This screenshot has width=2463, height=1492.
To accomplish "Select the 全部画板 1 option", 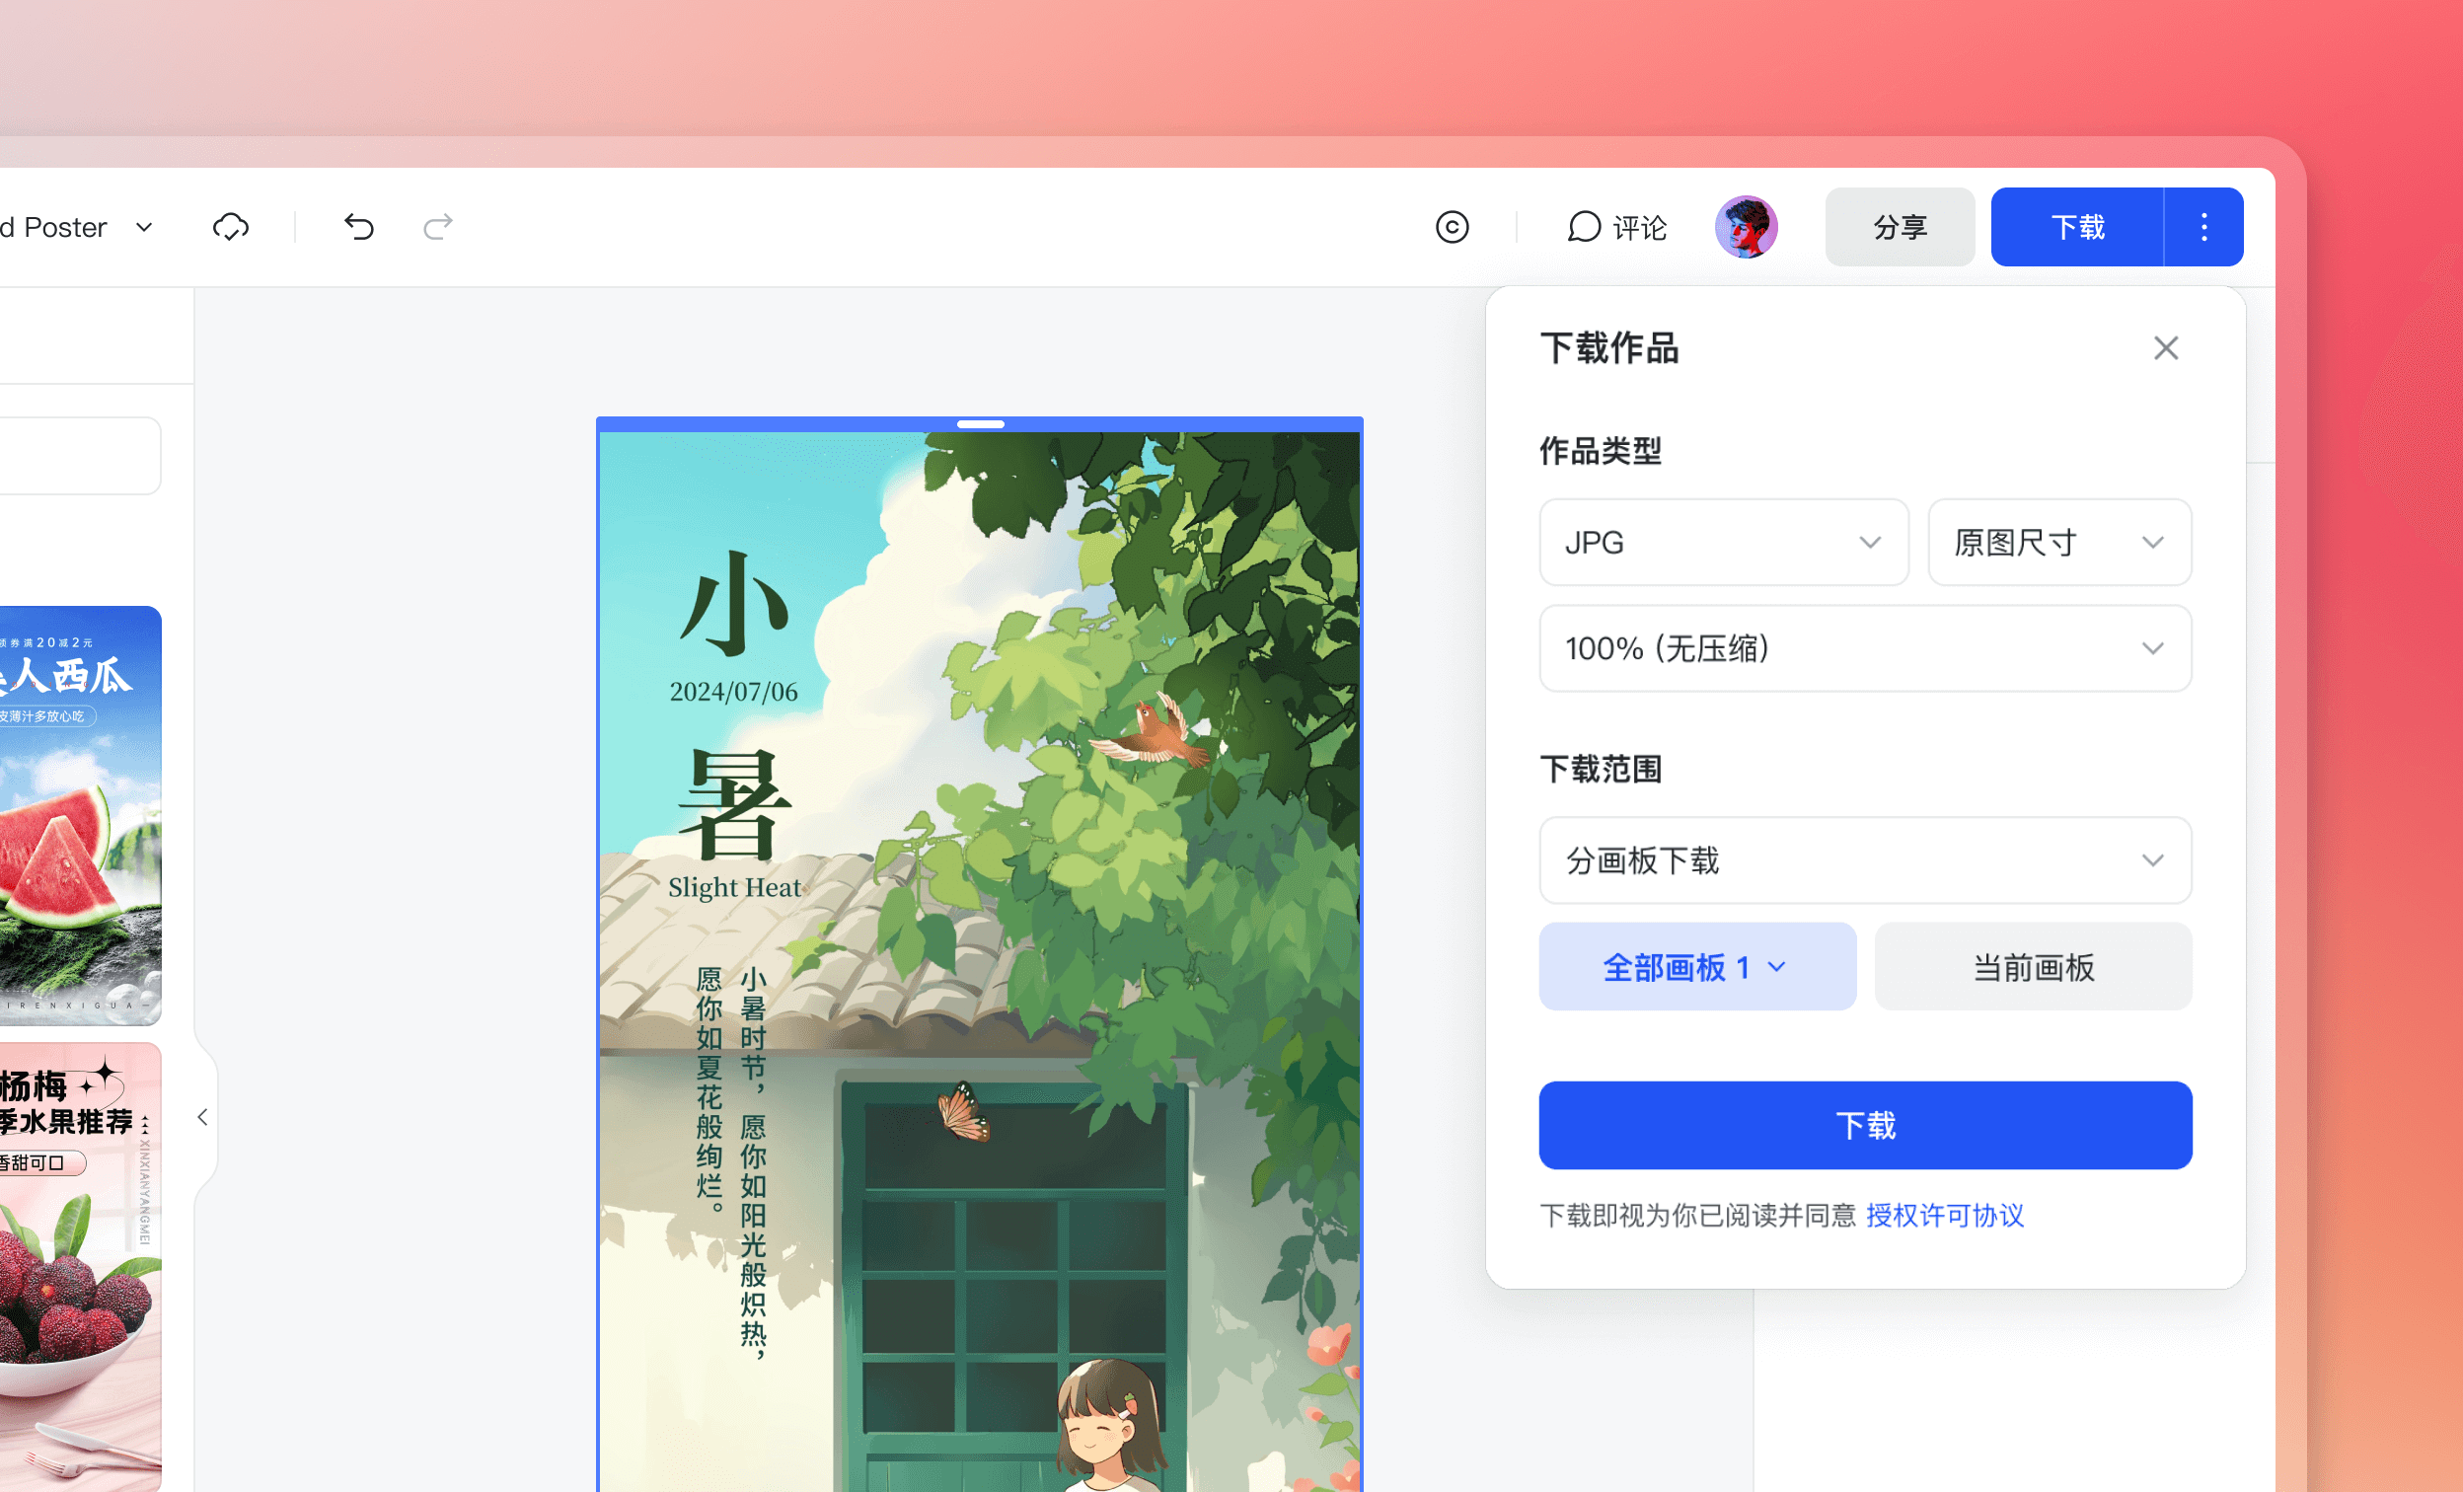I will coord(1697,966).
